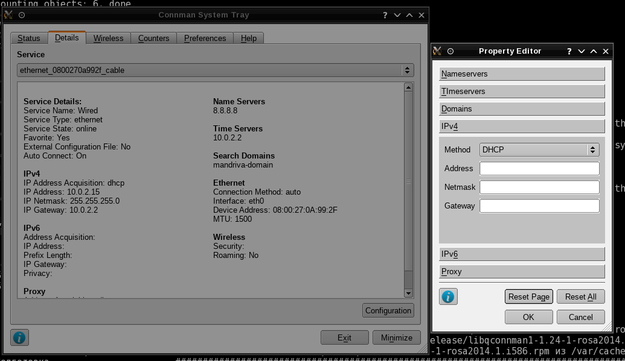The image size is (625, 361).
Task: Expand the IPv6 section
Action: 522,254
